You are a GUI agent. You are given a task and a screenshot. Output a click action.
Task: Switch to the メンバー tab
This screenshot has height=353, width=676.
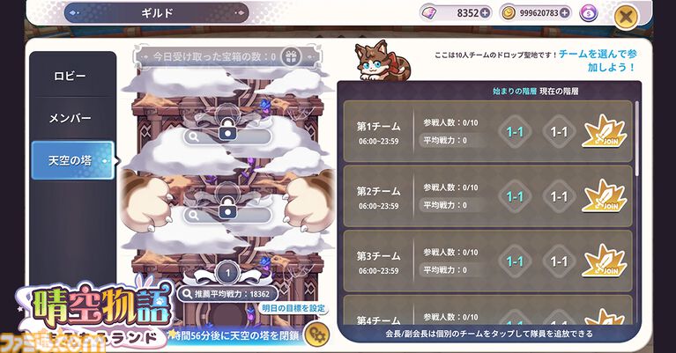point(71,118)
